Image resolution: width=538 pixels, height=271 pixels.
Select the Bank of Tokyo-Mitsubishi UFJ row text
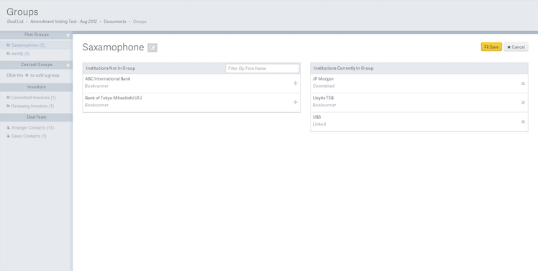(x=113, y=98)
